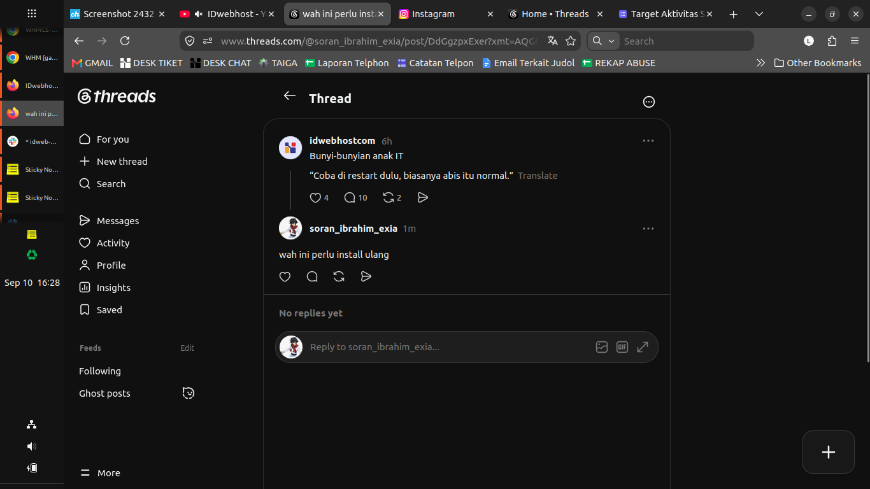Open the circled more options menu beside Thread
The height and width of the screenshot is (489, 870).
pyautogui.click(x=649, y=102)
